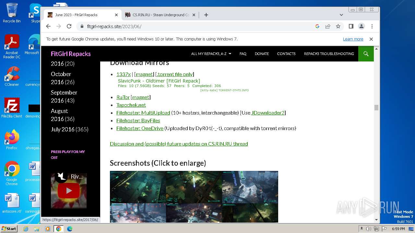Open Internet Explorer from the taskbar

(x=26, y=229)
